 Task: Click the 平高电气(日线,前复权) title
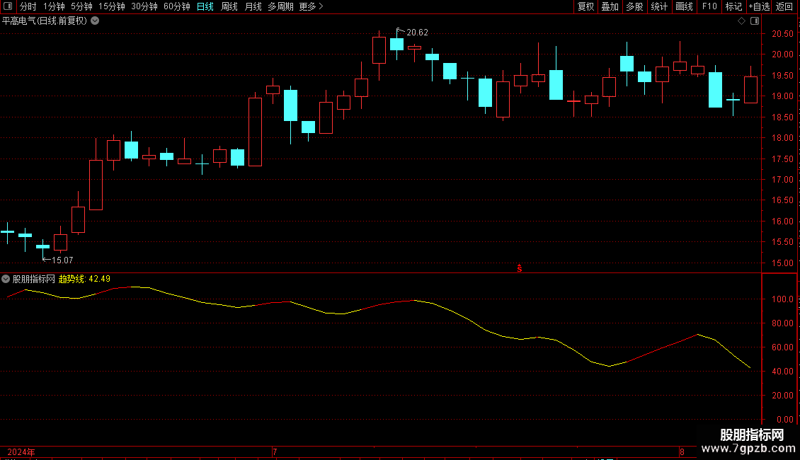45,21
